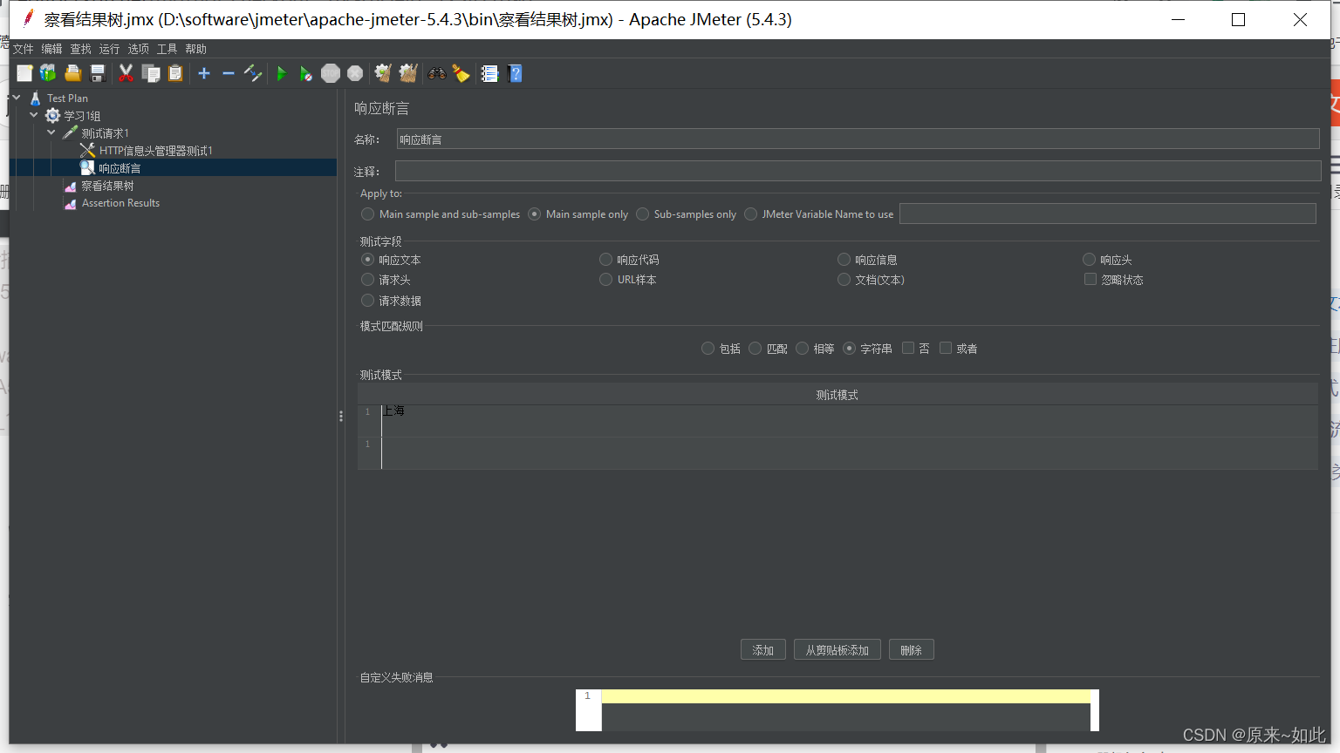
Task: Select 测试请求1 sampler in tree
Action: [x=105, y=133]
